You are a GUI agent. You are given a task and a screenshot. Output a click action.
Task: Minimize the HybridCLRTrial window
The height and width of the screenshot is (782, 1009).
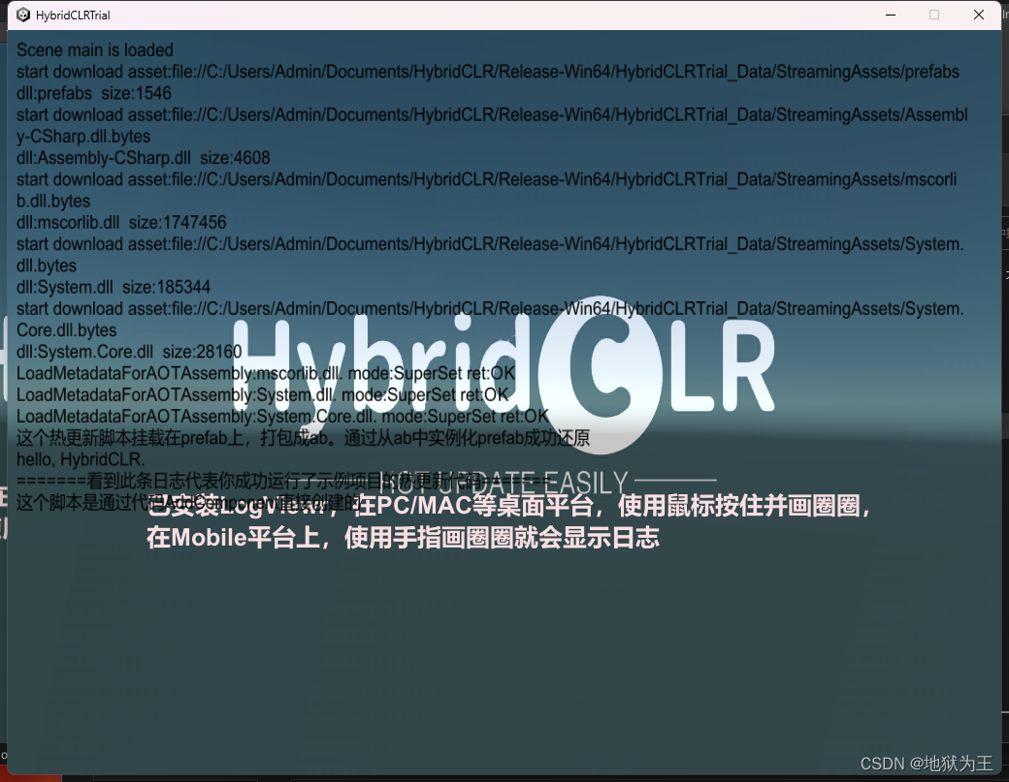890,15
